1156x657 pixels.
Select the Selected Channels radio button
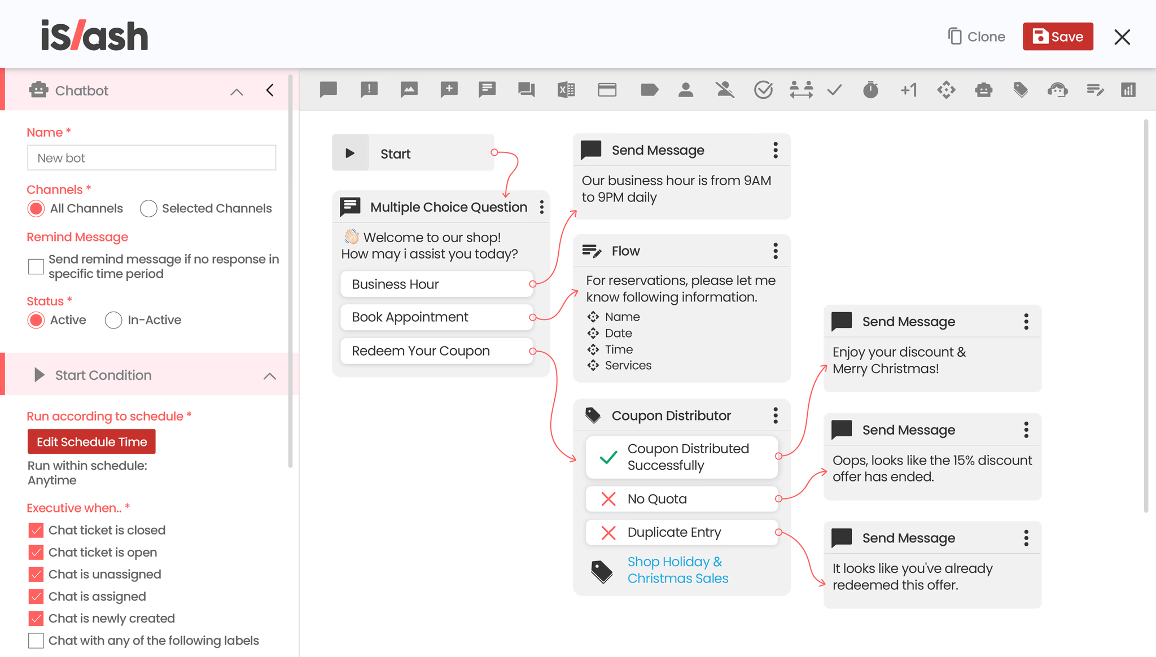[148, 208]
